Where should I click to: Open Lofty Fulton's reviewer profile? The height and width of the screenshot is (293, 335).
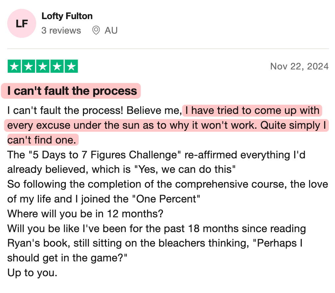(x=67, y=16)
